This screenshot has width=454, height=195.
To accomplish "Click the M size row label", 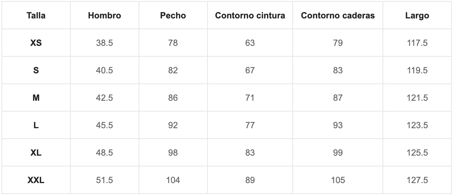I will click(36, 98).
